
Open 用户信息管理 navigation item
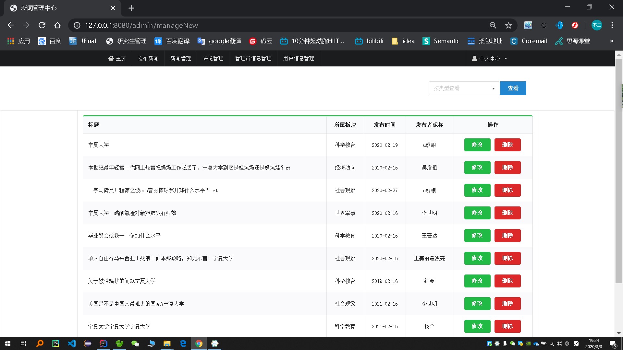[299, 59]
